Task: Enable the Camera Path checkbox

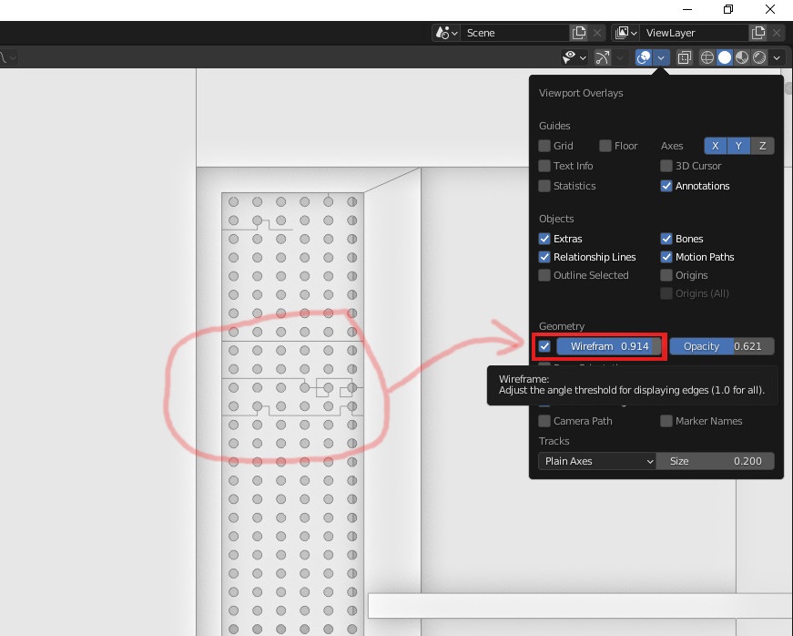Action: coord(544,421)
